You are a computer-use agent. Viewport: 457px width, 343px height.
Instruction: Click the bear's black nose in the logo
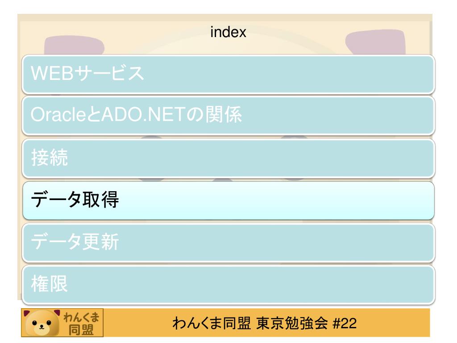click(x=42, y=326)
